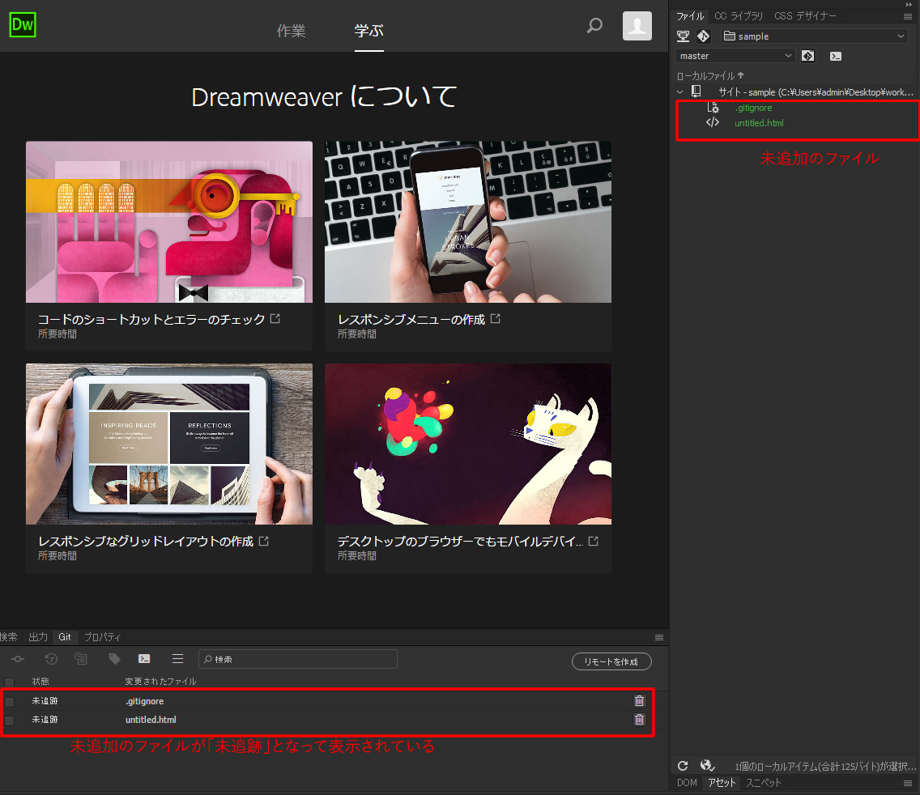
Task: Open bottom panel options menu
Action: (659, 638)
